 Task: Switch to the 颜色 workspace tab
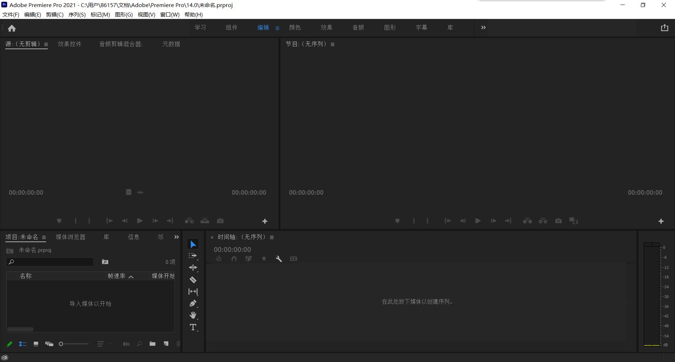(x=295, y=27)
